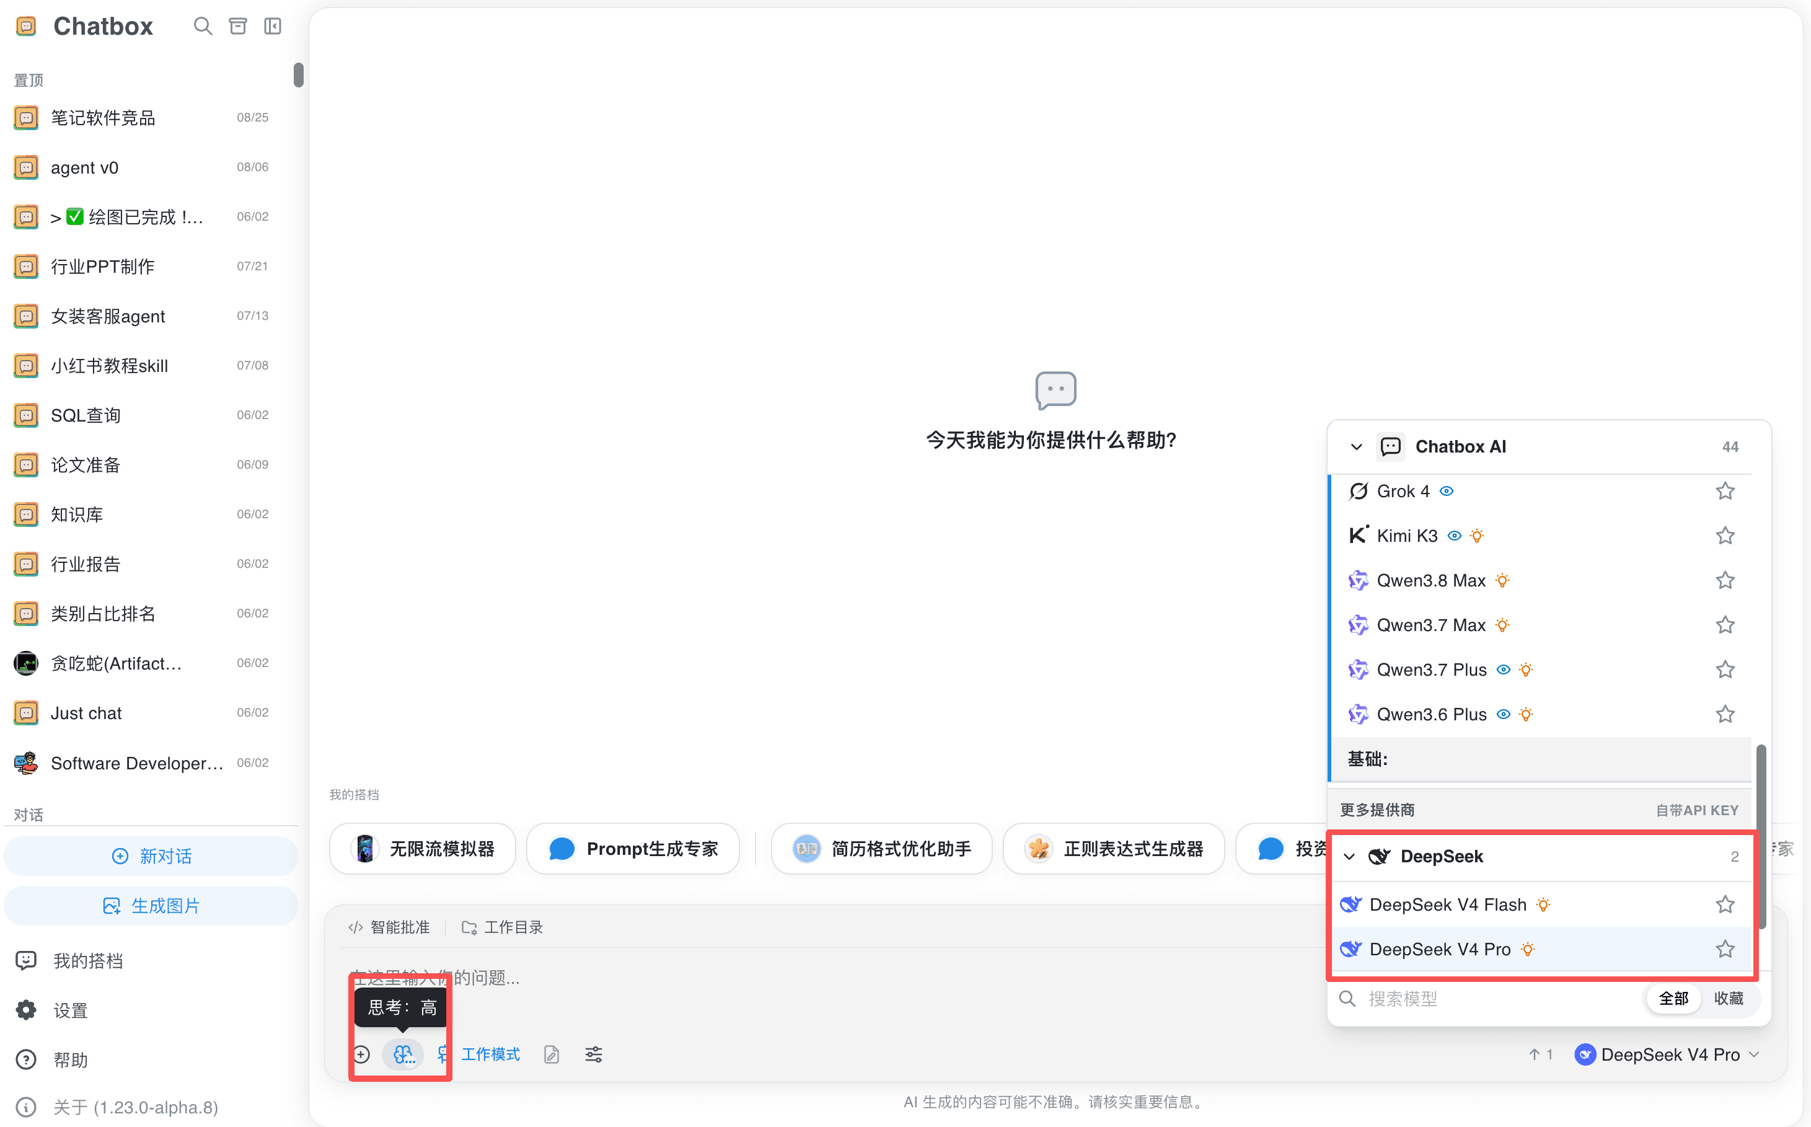
Task: Select the Grok 4 model
Action: pos(1541,491)
